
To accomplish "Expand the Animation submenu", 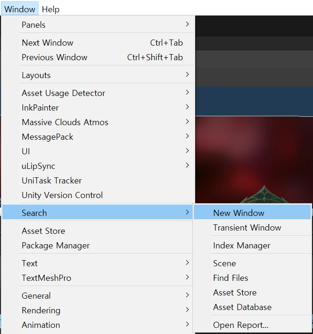I will (98, 325).
